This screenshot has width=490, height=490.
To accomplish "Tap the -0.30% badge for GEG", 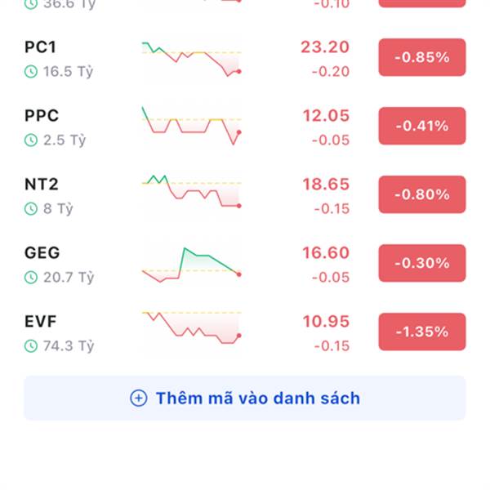I will pyautogui.click(x=422, y=263).
